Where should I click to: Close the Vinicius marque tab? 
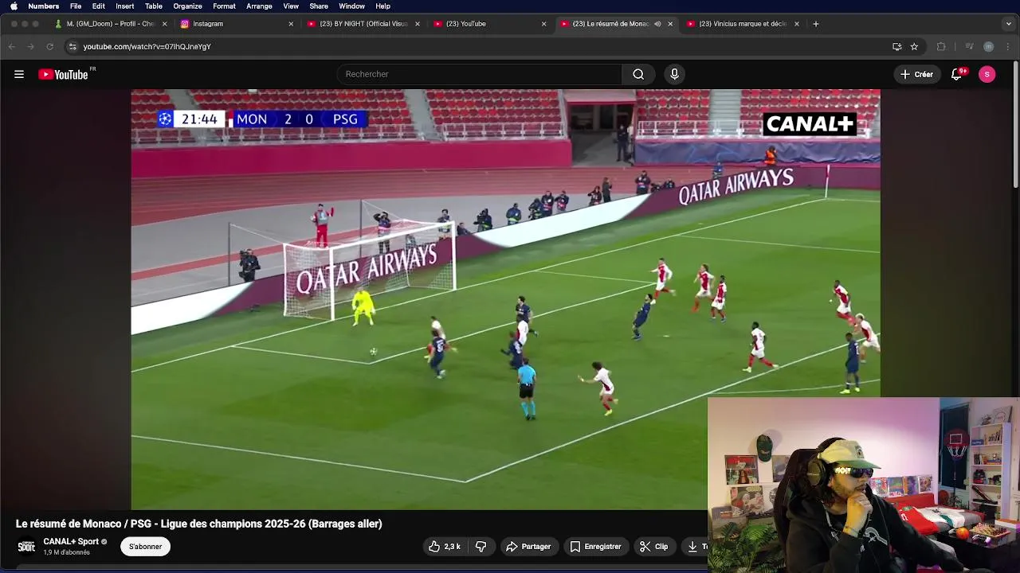(x=796, y=24)
